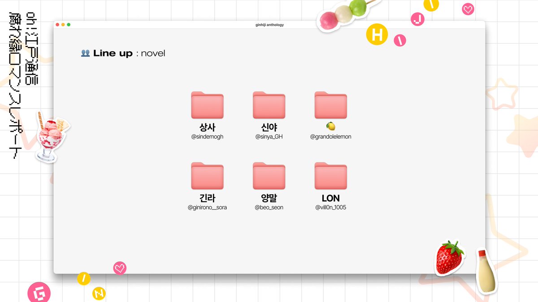Viewport: 538px width, 302px height.
Task: Click the ginhiji anthology window title
Action: click(269, 25)
